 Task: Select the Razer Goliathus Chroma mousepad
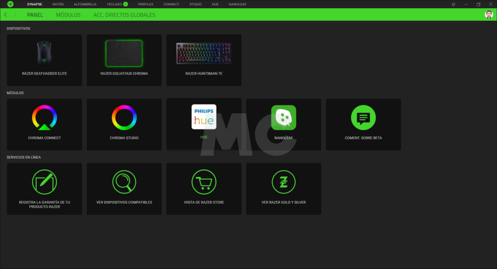tap(124, 60)
